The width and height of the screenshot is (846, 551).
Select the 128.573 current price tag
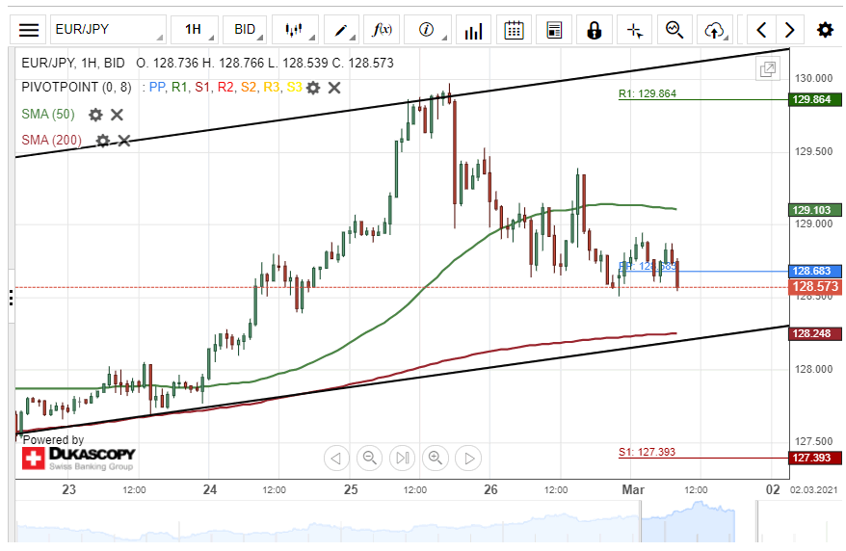(815, 287)
